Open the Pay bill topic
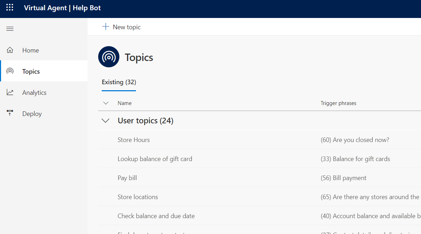This screenshot has width=421, height=234. (127, 178)
